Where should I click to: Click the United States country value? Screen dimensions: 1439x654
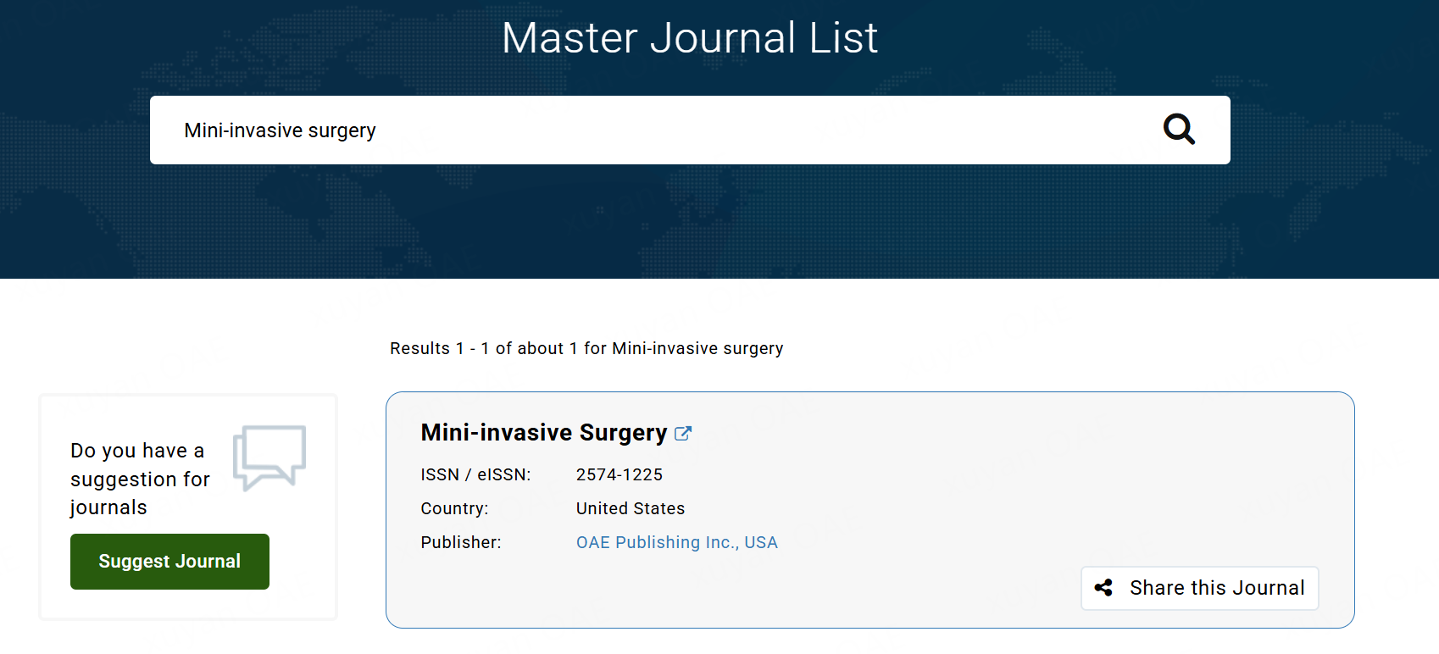point(630,508)
